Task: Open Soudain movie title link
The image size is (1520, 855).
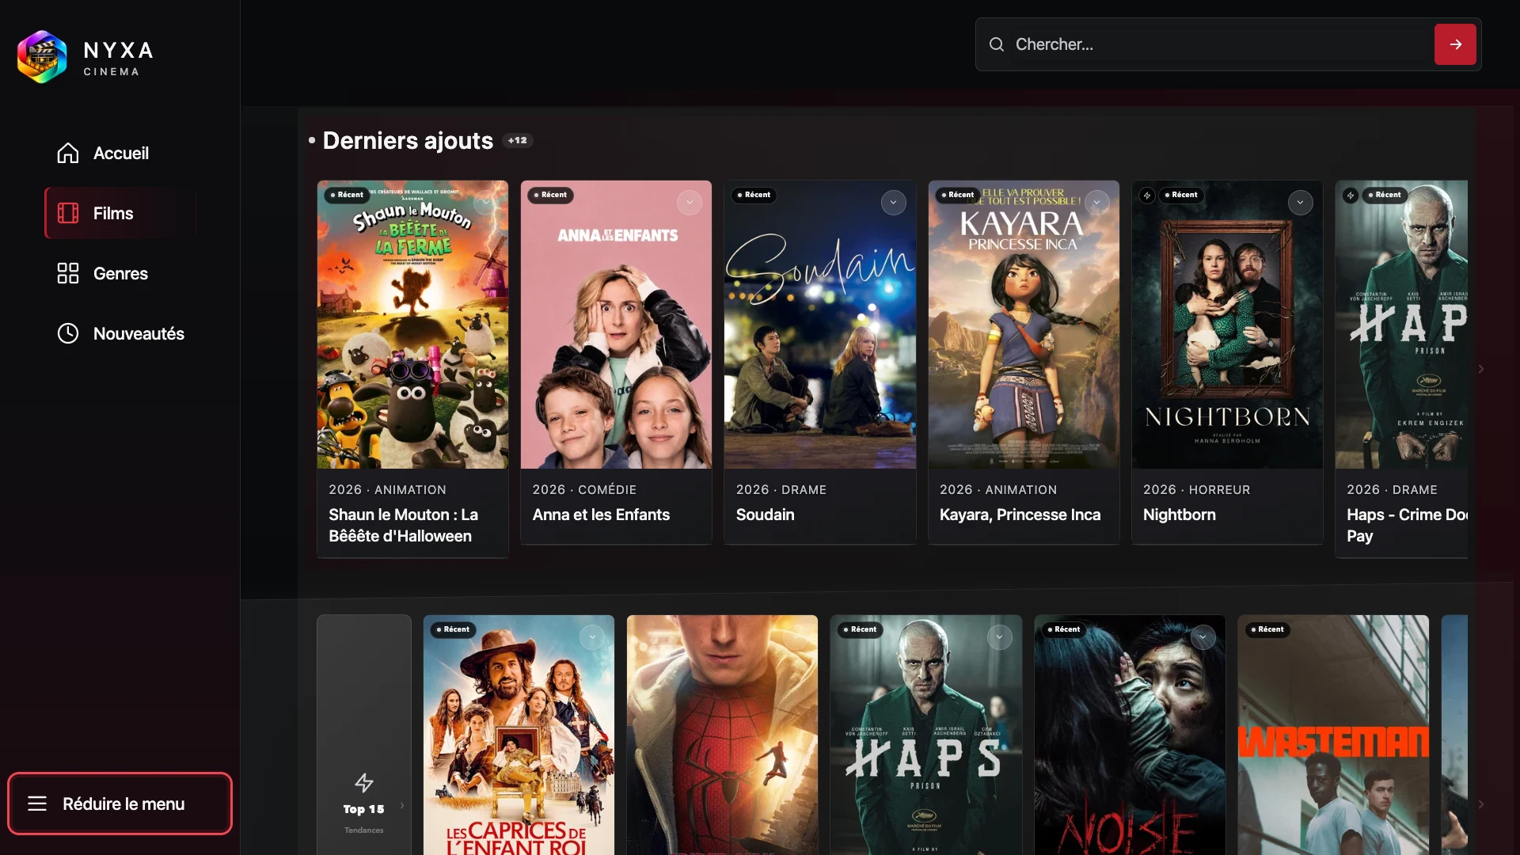Action: (765, 515)
